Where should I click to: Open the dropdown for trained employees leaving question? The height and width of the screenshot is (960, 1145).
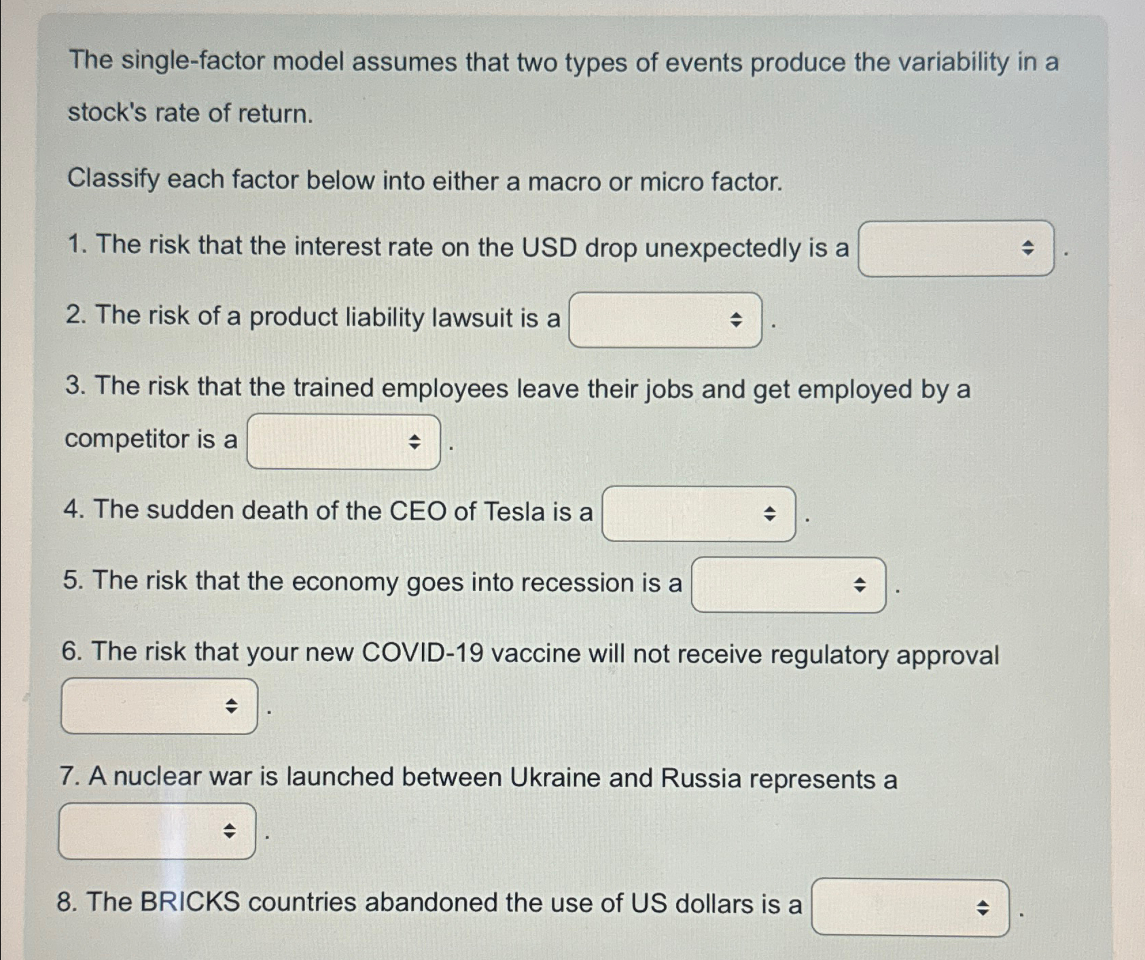tap(343, 442)
